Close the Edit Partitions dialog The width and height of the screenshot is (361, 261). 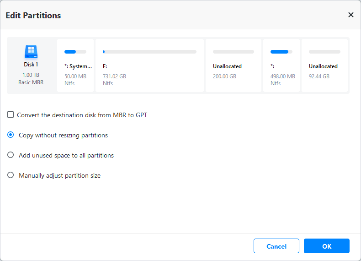(350, 15)
